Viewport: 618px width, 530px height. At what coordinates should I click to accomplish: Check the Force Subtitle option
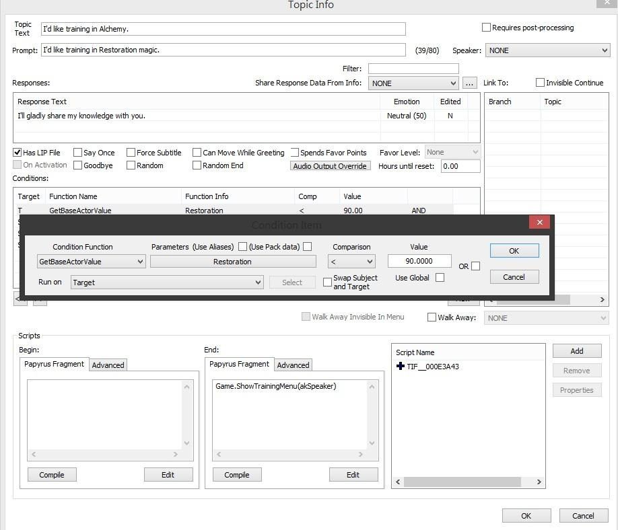[131, 153]
